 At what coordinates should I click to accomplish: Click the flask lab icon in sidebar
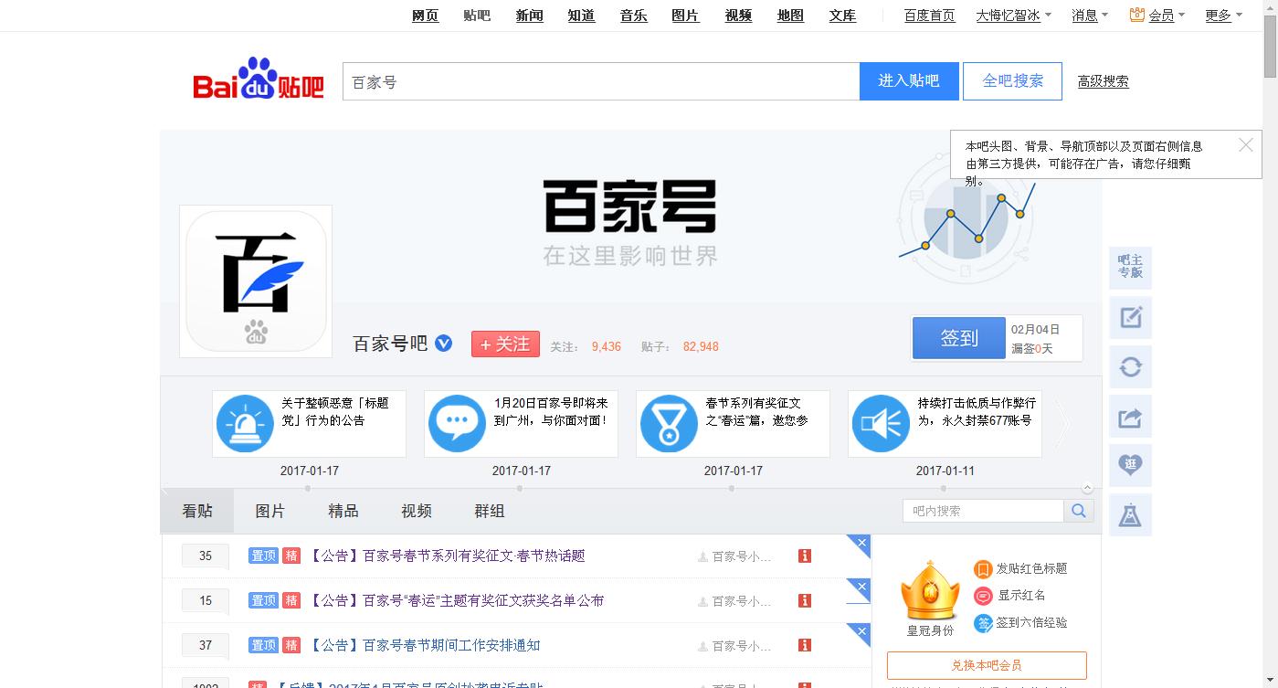point(1130,515)
